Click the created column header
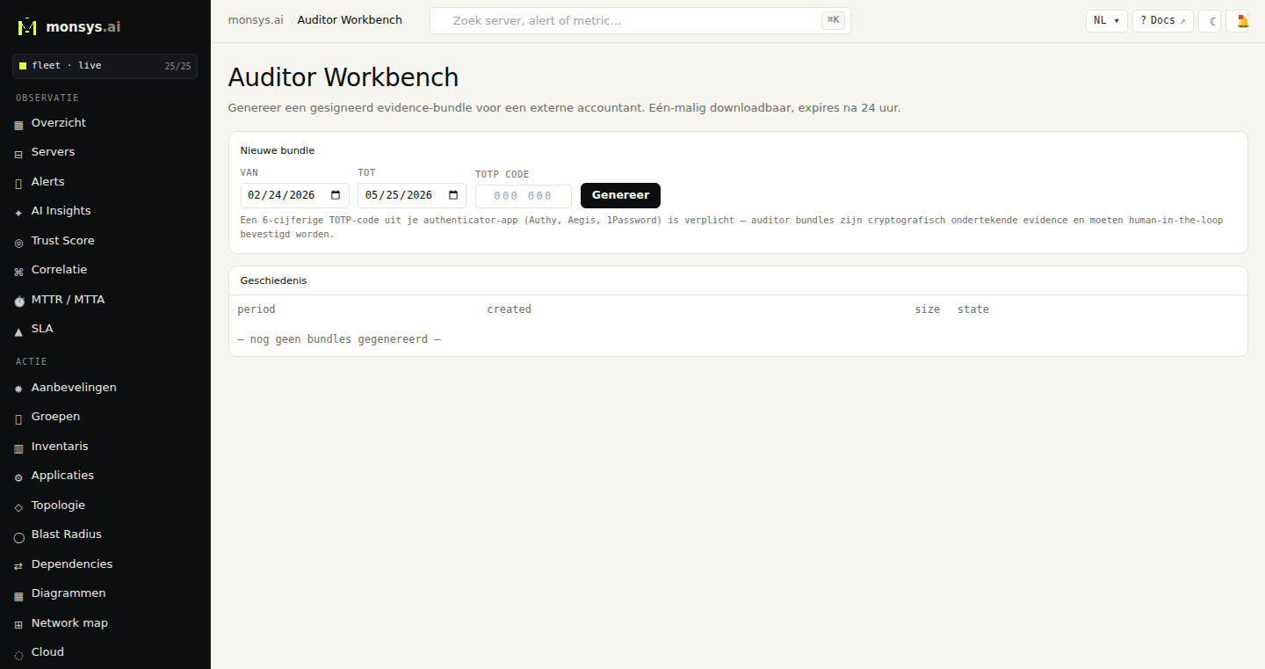This screenshot has width=1265, height=669. (509, 309)
